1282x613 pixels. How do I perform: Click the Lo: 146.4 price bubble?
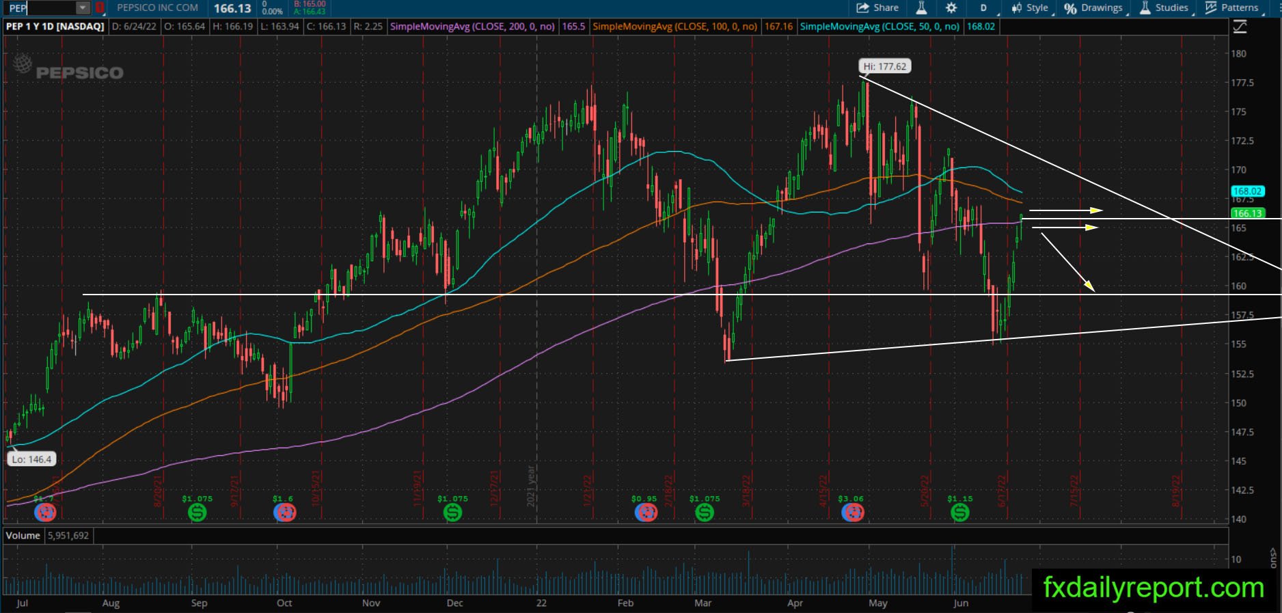pos(31,459)
